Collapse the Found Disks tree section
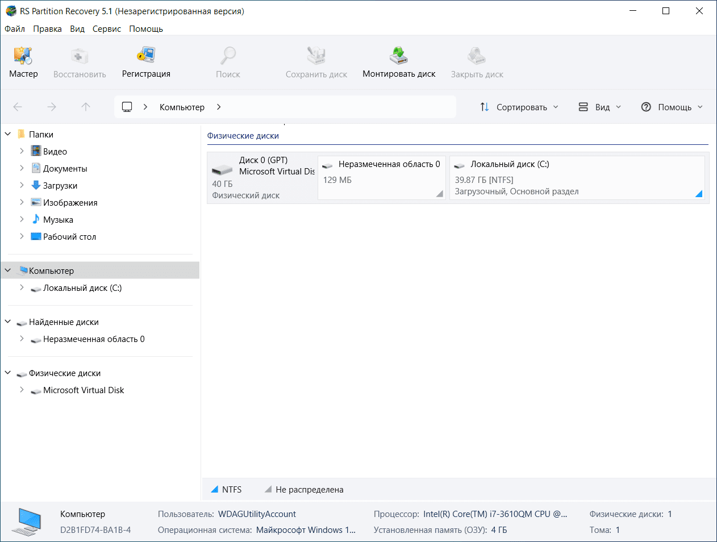The height and width of the screenshot is (542, 717). tap(8, 322)
